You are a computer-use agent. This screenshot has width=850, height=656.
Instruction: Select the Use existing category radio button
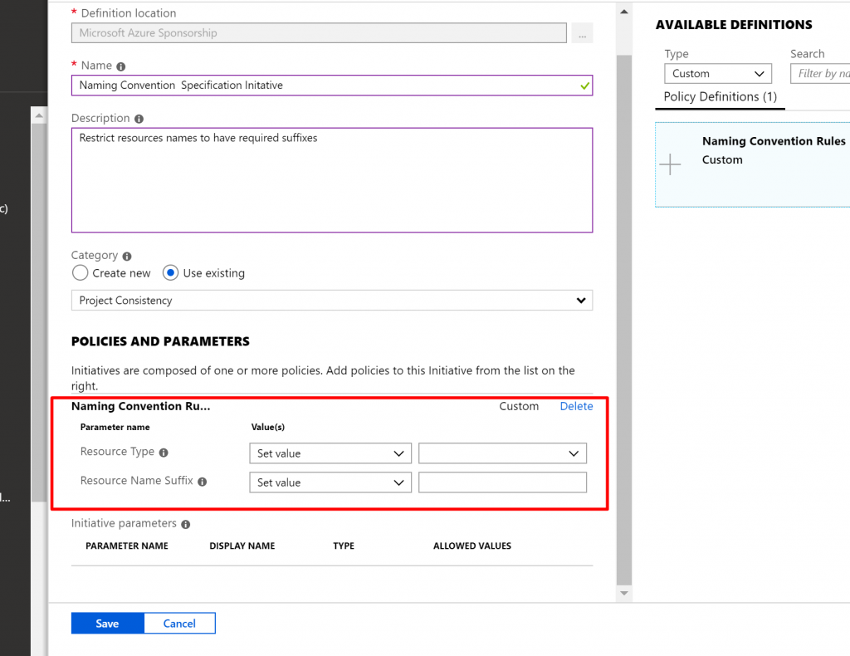point(170,273)
